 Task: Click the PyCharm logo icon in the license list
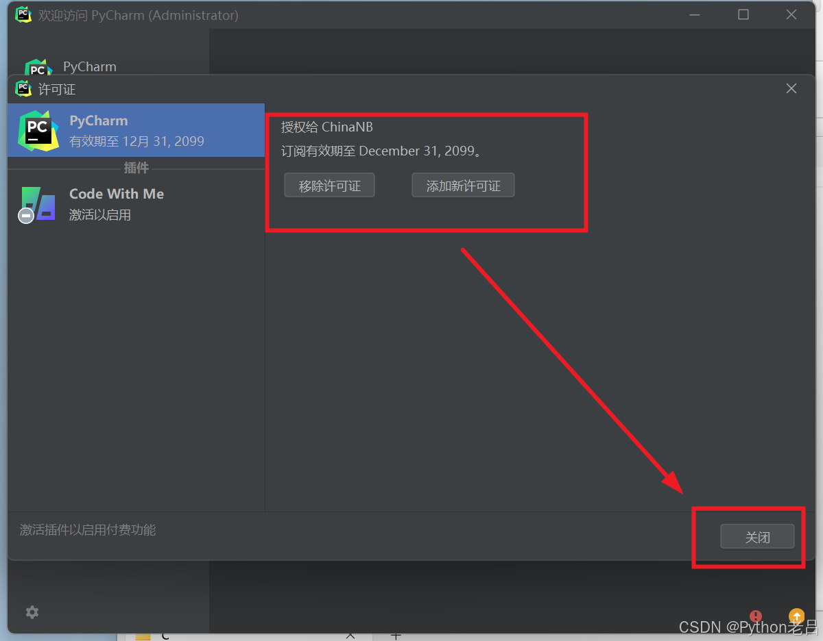pyautogui.click(x=38, y=131)
